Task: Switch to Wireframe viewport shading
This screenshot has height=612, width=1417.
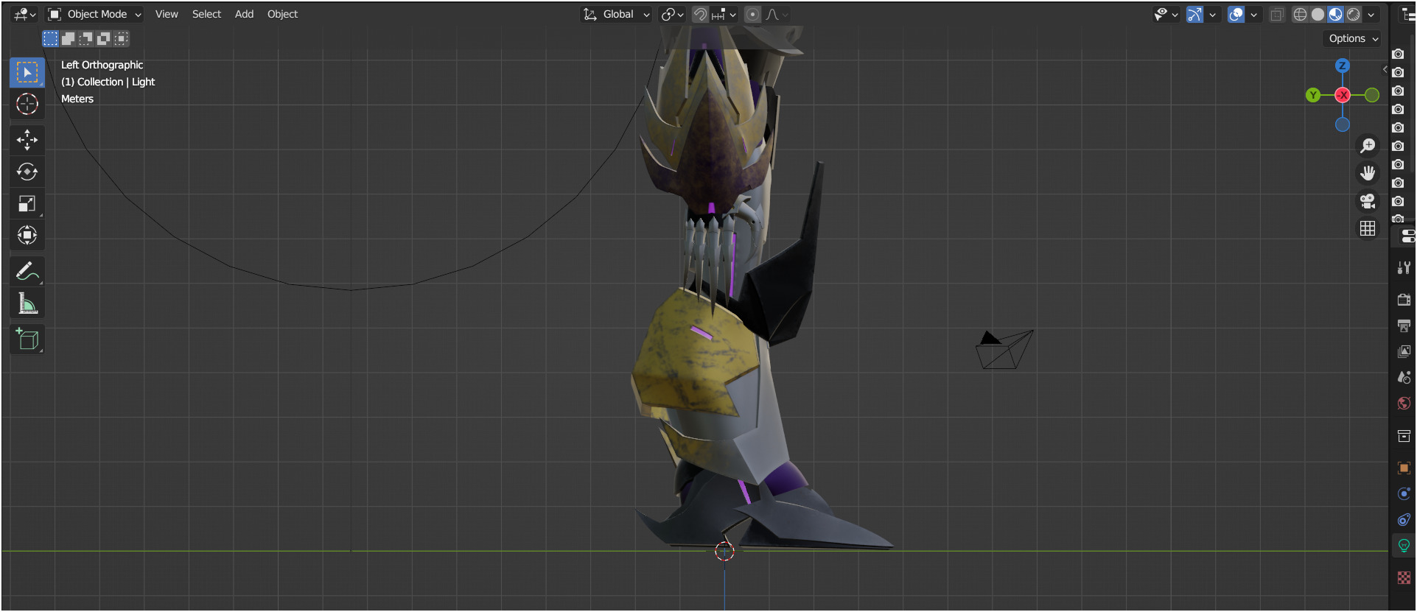Action: pyautogui.click(x=1301, y=14)
